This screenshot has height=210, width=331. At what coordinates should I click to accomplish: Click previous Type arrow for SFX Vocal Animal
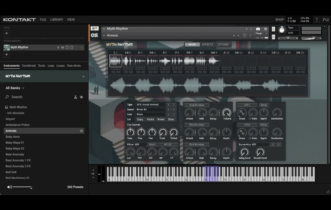click(x=168, y=105)
